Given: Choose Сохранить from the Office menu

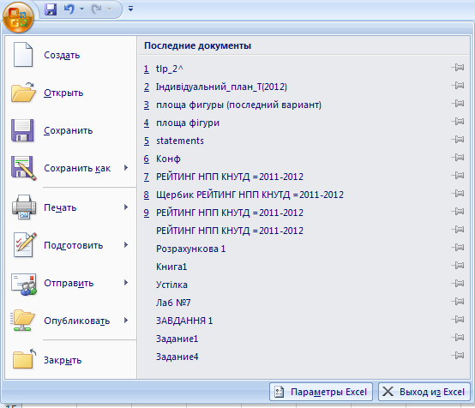Looking at the screenshot, I should (x=70, y=130).
